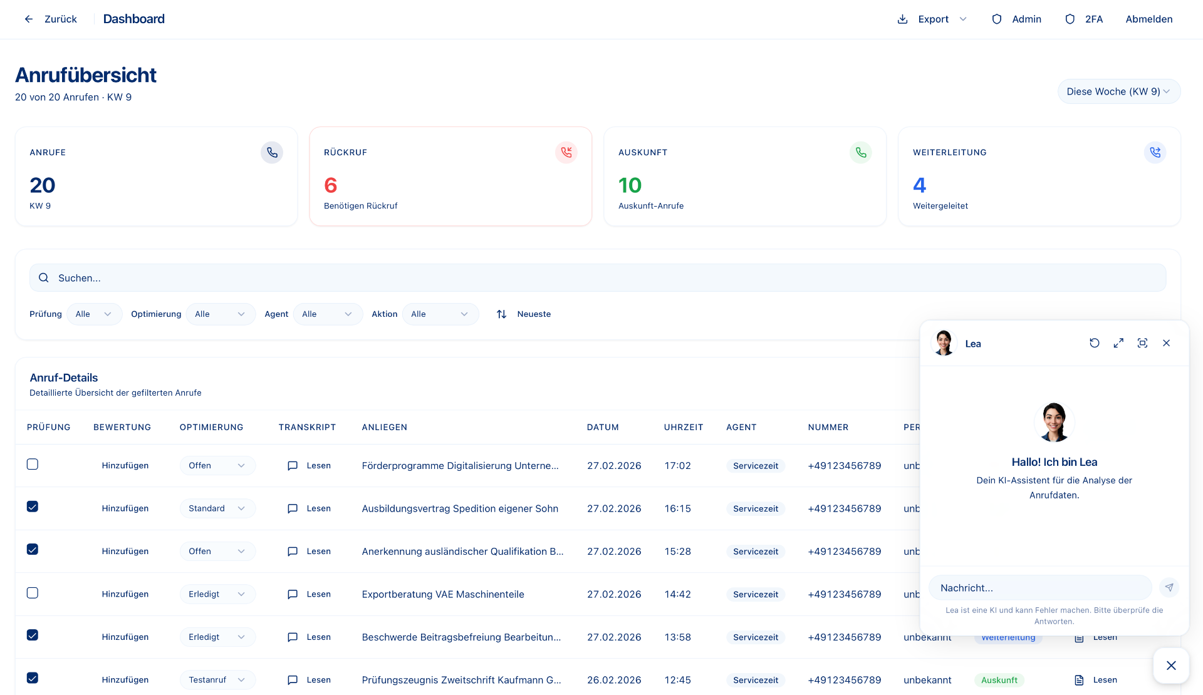This screenshot has height=695, width=1203.
Task: Click the search magnifier icon
Action: pos(43,277)
